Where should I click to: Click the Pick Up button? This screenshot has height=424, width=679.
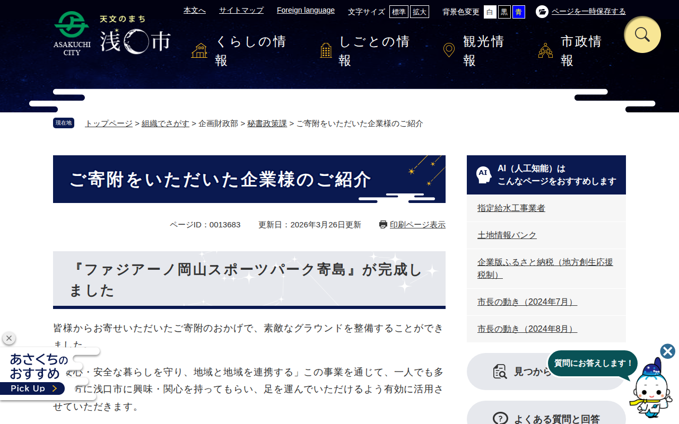(32, 388)
